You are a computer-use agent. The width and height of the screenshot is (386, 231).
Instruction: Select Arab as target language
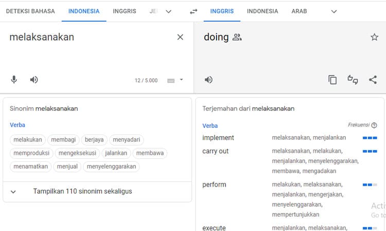coord(300,11)
